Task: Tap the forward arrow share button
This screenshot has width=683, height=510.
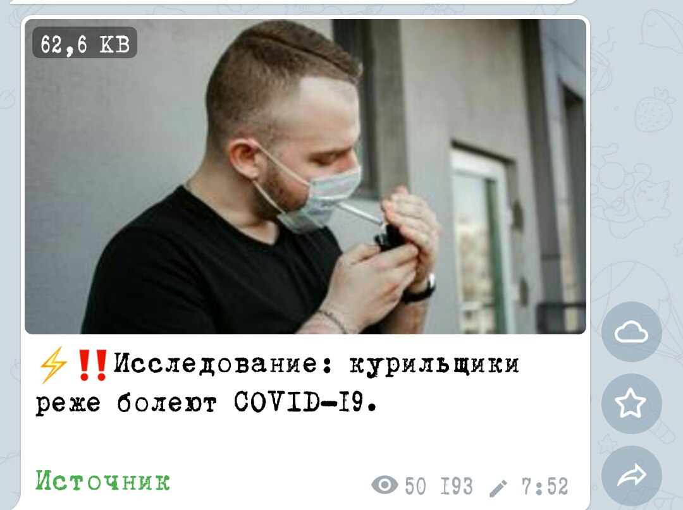Action: point(631,475)
